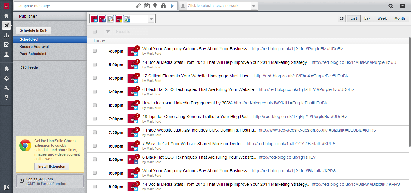Click Facebook profile in filter box
This screenshot has width=411, height=193.
click(102, 19)
